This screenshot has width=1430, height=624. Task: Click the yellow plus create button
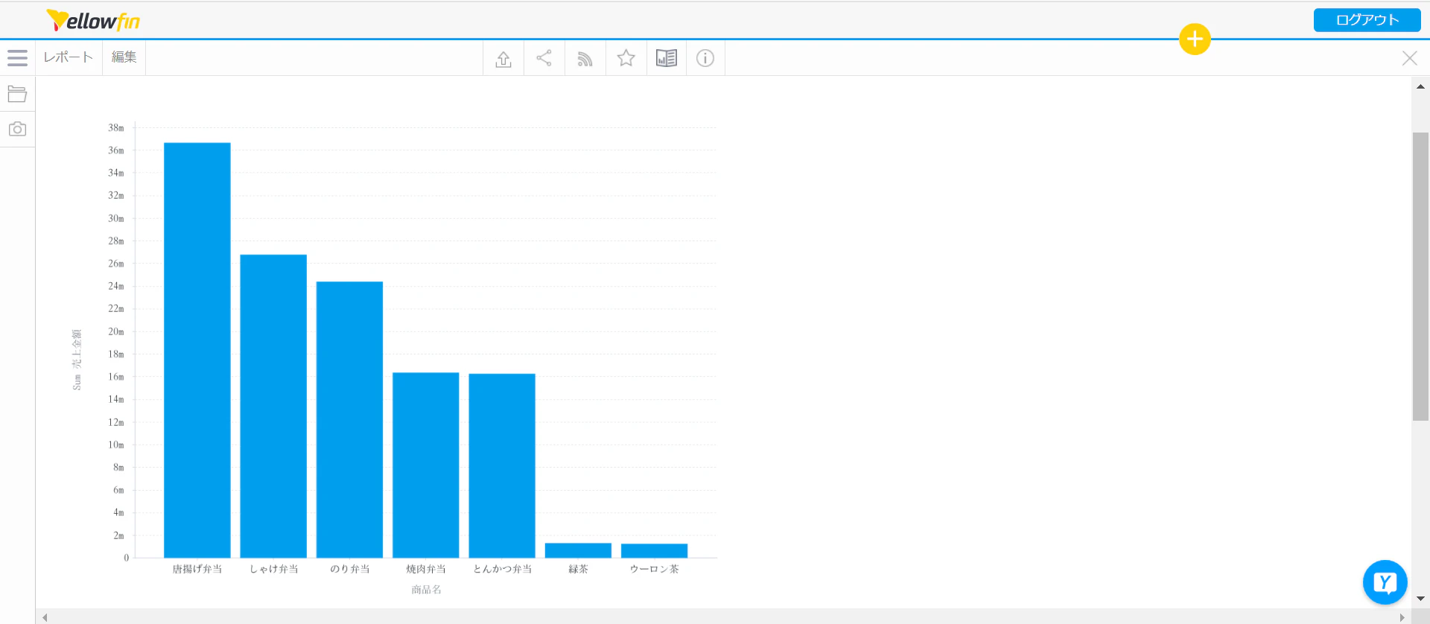point(1195,39)
